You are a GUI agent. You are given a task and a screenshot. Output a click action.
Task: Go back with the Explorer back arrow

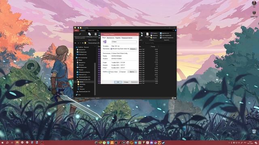tap(76, 43)
